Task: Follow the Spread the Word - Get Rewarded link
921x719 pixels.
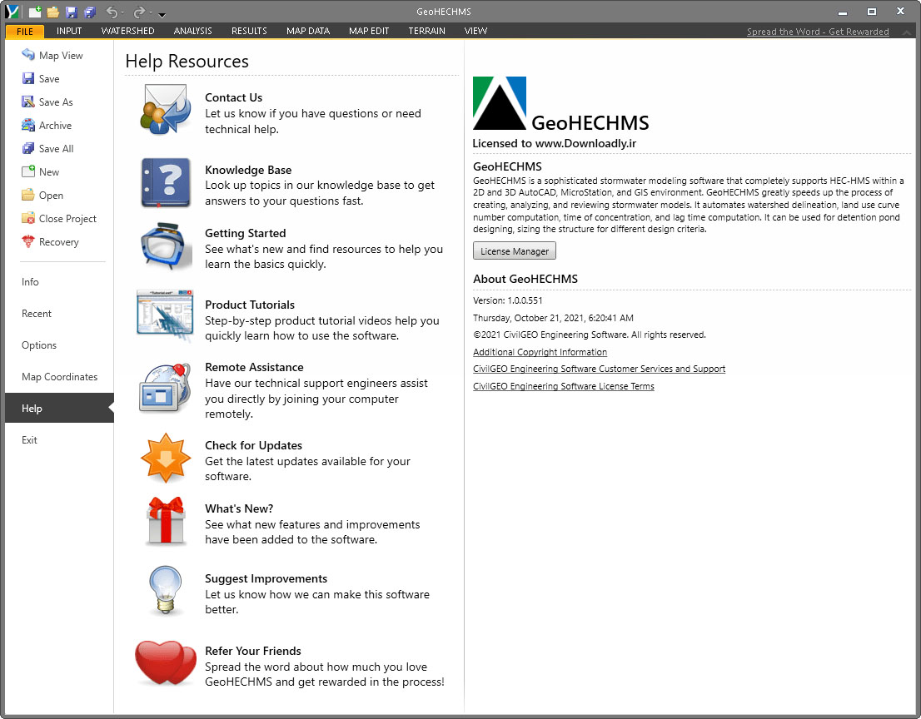Action: tap(818, 32)
